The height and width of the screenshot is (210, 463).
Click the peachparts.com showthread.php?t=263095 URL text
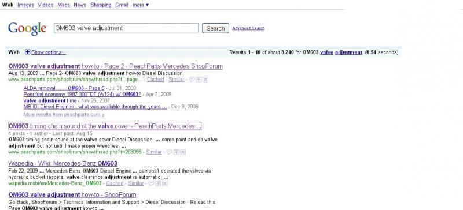pyautogui.click(x=75, y=152)
